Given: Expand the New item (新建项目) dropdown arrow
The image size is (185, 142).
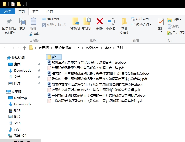Looking at the screenshot, I should point(151,19).
